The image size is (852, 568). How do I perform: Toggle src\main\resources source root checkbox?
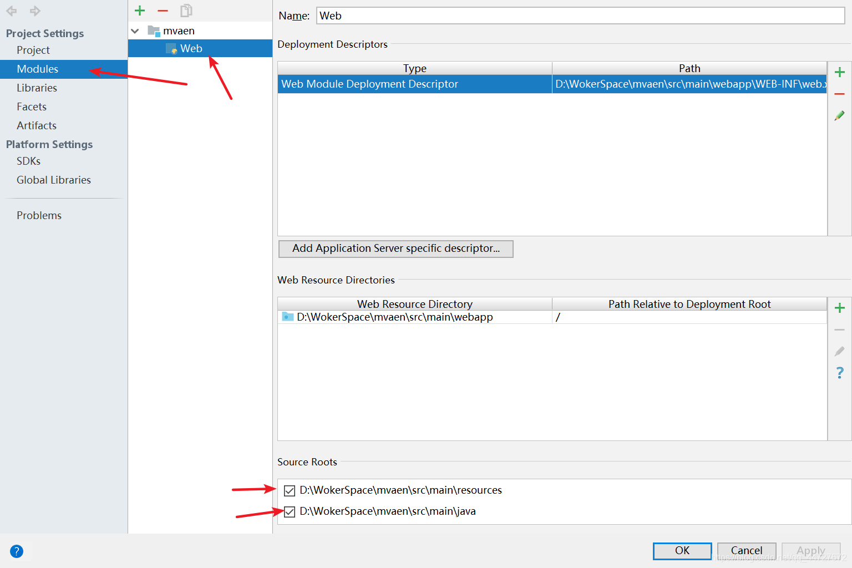[290, 490]
